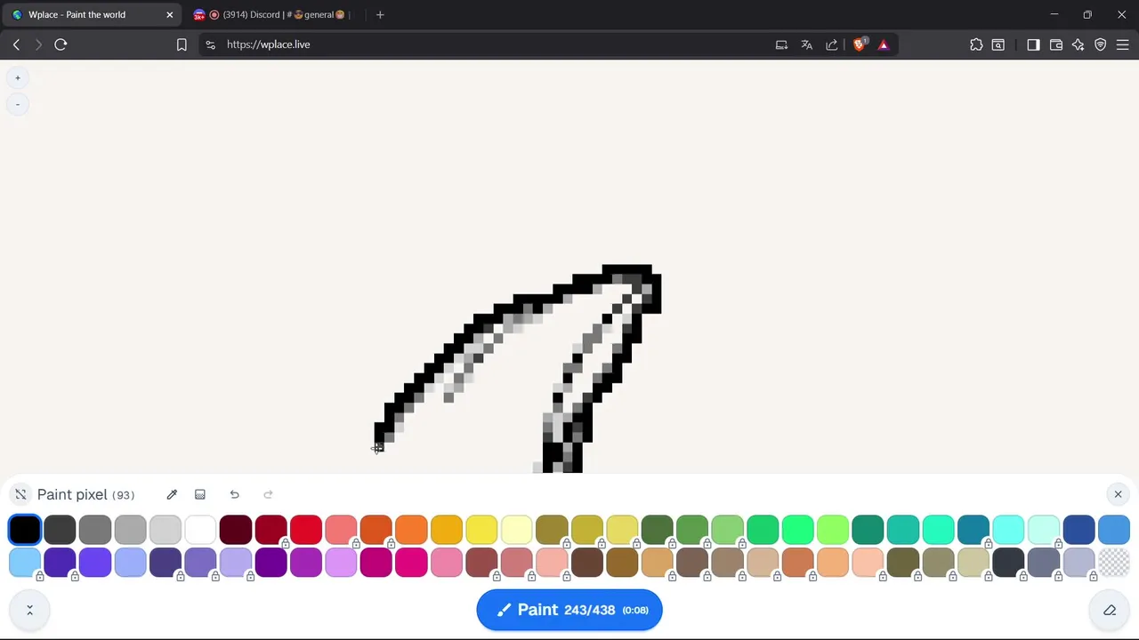This screenshot has height=640, width=1139.
Task: Collapse the color palette with double chevron
Action: pyautogui.click(x=29, y=610)
